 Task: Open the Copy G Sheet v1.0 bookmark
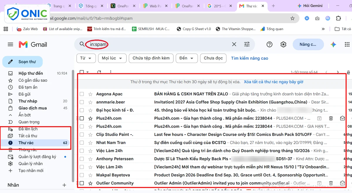(x=194, y=29)
